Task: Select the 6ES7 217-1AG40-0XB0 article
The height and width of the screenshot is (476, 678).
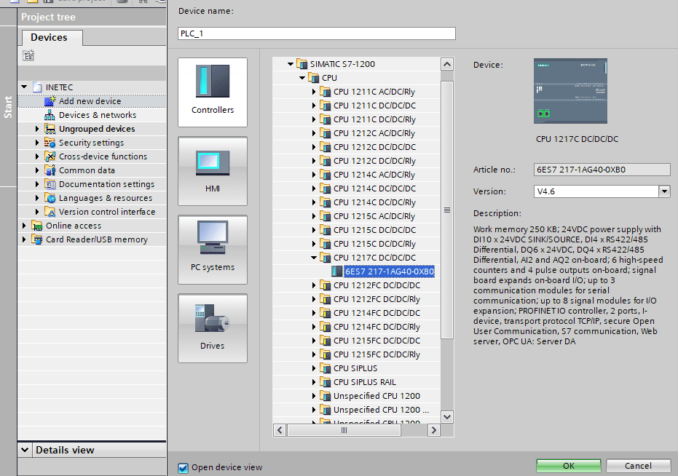Action: click(x=389, y=271)
